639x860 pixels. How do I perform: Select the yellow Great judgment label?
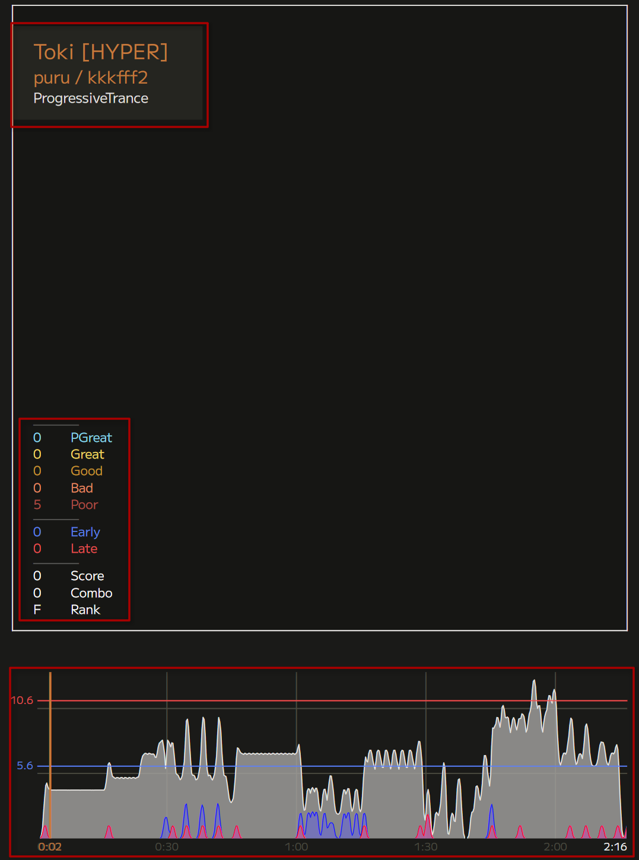[x=87, y=454]
